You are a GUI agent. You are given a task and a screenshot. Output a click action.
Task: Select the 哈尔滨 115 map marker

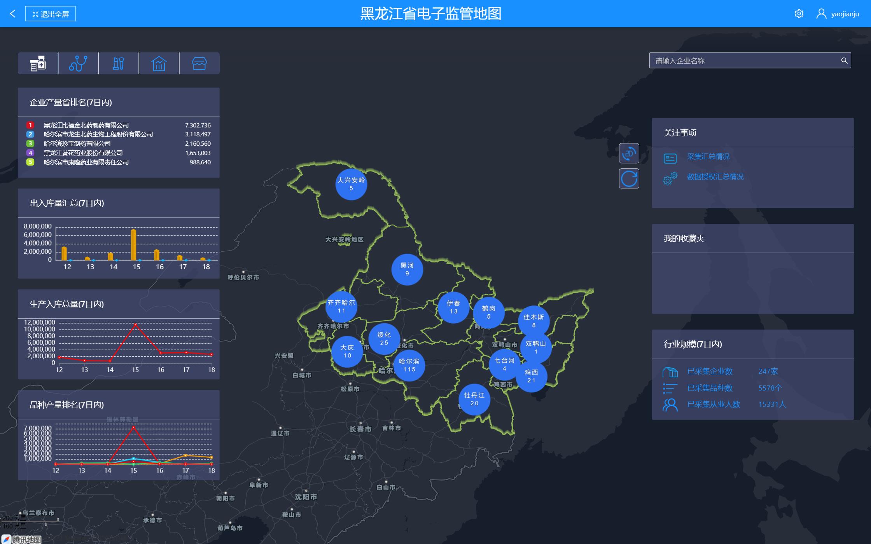tap(409, 365)
